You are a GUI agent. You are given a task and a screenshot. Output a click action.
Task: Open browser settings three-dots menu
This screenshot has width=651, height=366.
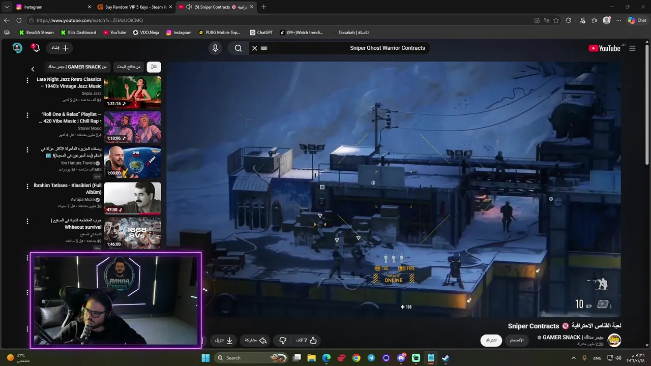tap(619, 20)
